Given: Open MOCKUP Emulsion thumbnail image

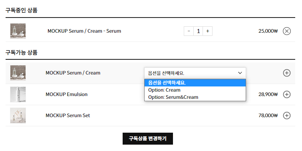Looking at the screenshot, I should click(18, 94).
